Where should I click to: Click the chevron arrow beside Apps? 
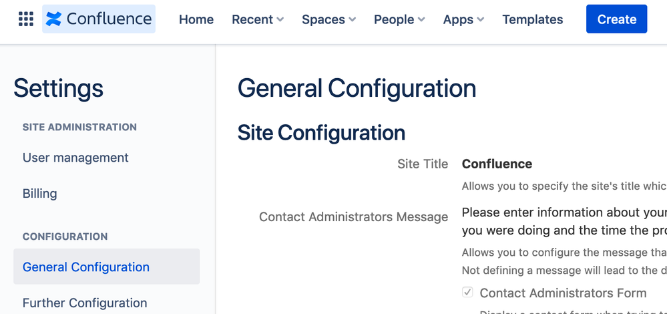click(480, 20)
